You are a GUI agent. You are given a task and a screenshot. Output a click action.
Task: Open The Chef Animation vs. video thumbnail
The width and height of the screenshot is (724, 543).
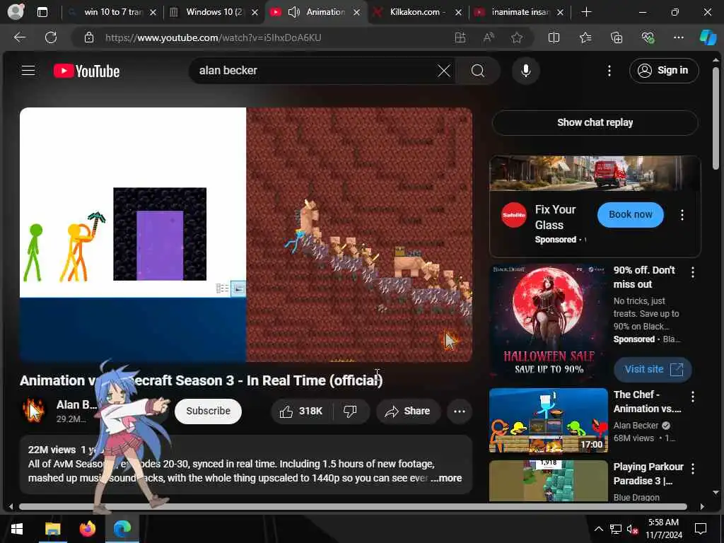(549, 421)
